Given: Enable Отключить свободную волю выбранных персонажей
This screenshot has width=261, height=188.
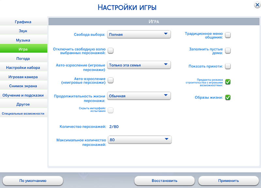Looking at the screenshot, I should coord(111,51).
